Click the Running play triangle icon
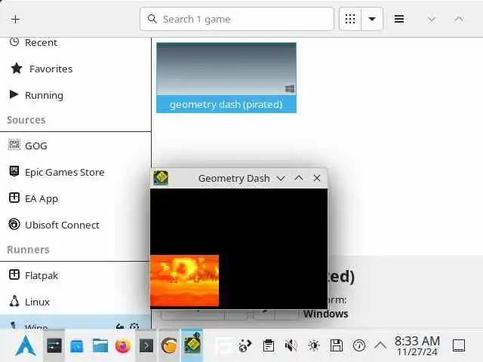Screen dimensions: 483x362 (x=14, y=94)
